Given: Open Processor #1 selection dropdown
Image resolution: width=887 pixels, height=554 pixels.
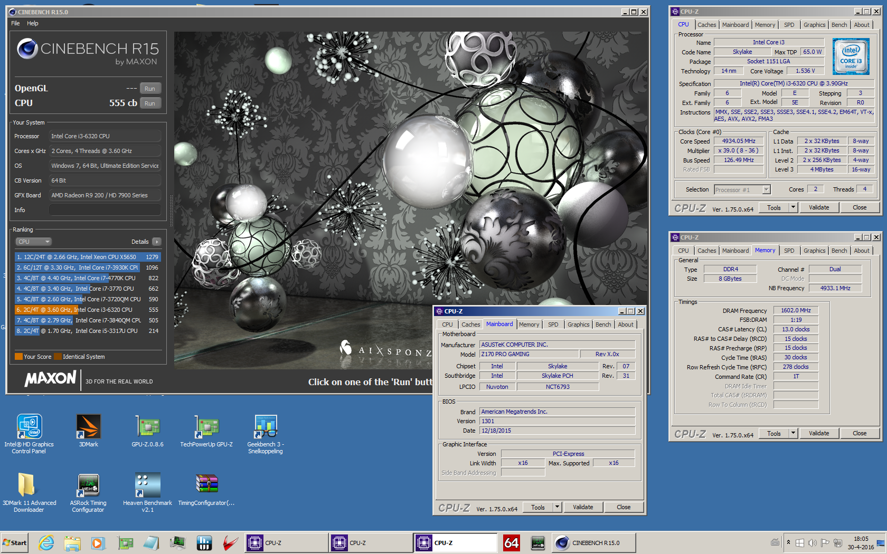Looking at the screenshot, I should pyautogui.click(x=742, y=189).
